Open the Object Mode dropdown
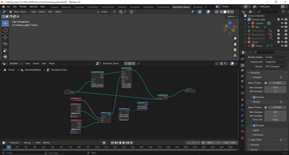This screenshot has width=289, height=155. (x=19, y=12)
